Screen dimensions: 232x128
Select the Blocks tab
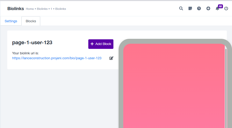click(x=31, y=21)
